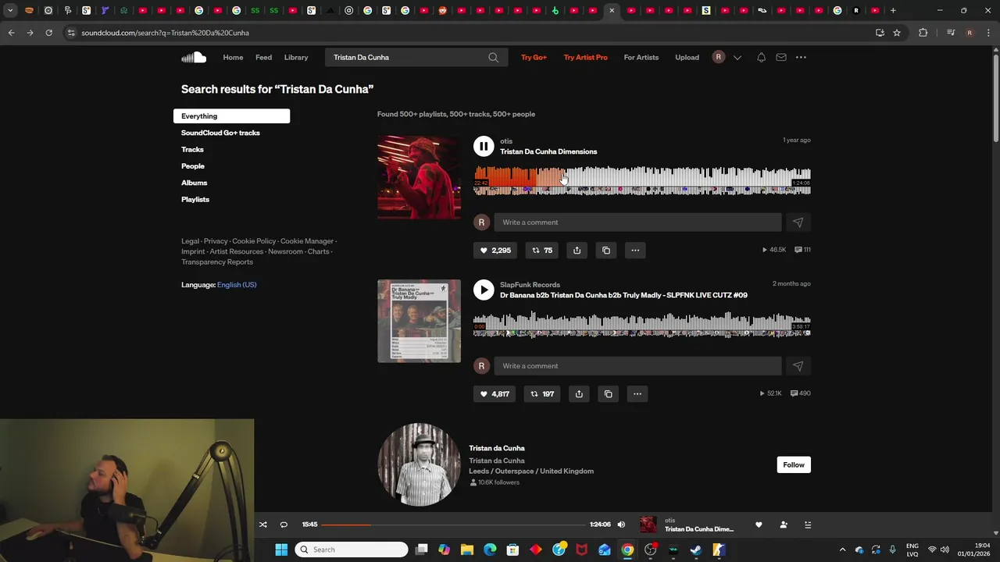Click the Try Go+ link
Viewport: 1000px width, 562px height.
coord(534,57)
